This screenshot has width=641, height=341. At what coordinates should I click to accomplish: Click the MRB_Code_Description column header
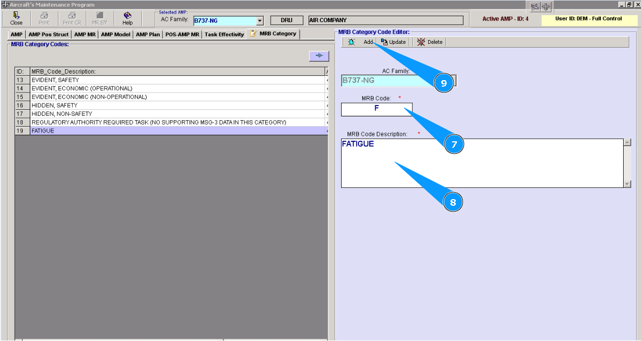178,71
